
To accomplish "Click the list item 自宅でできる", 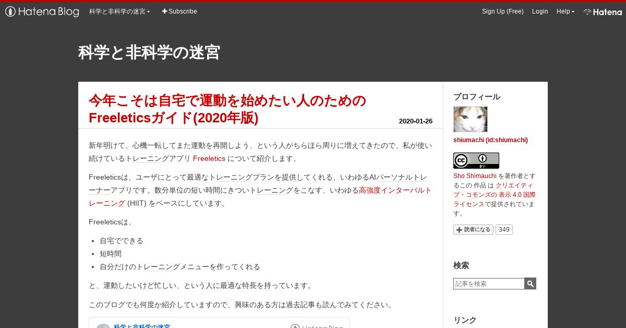I will pyautogui.click(x=122, y=241).
